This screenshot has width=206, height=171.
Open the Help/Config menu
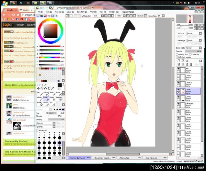tap(128, 12)
